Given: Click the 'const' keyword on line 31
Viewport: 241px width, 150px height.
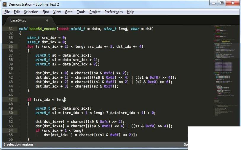Looking at the screenshot, I should click(63, 29).
